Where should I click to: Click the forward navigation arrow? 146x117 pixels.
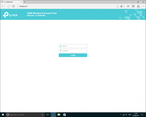coord(8,6)
